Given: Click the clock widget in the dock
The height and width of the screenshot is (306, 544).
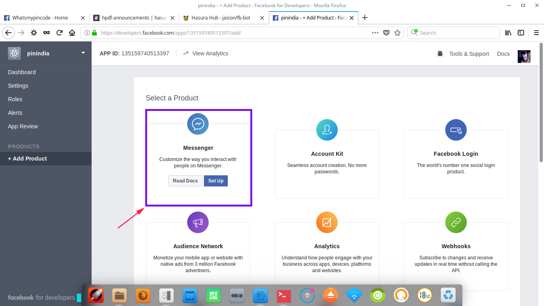Looking at the screenshot, I should pyautogui.click(x=425, y=295).
